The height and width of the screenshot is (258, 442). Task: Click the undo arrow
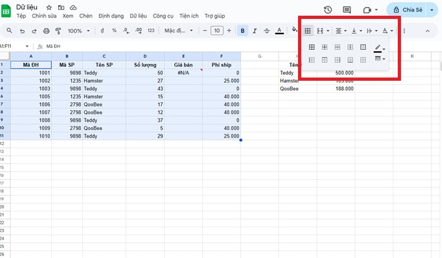(x=22, y=31)
